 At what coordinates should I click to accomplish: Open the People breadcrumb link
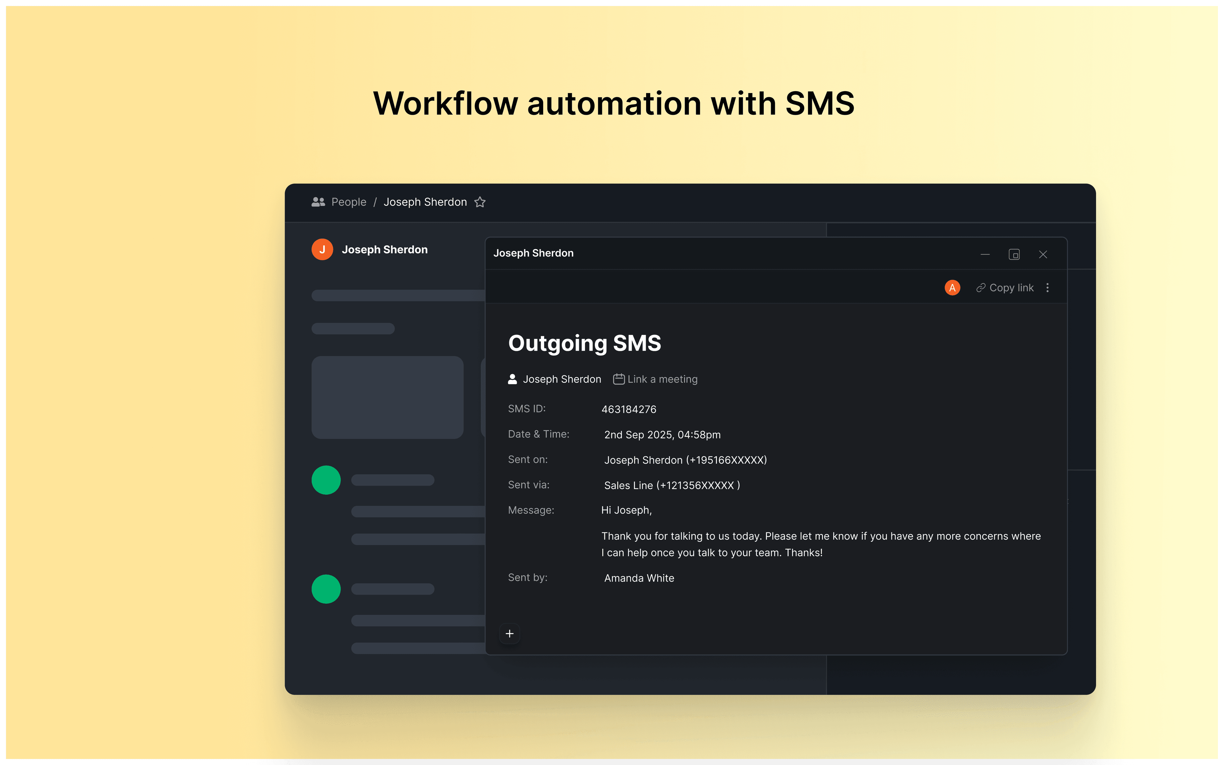pos(348,202)
